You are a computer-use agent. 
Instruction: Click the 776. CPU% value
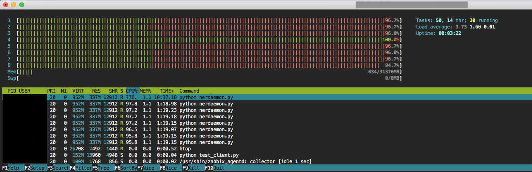point(132,97)
